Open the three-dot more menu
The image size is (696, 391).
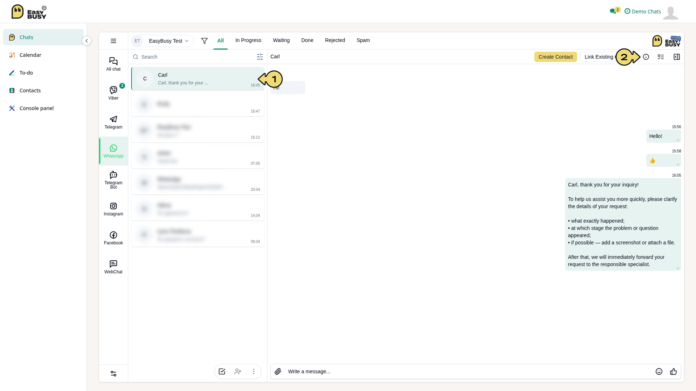click(254, 371)
